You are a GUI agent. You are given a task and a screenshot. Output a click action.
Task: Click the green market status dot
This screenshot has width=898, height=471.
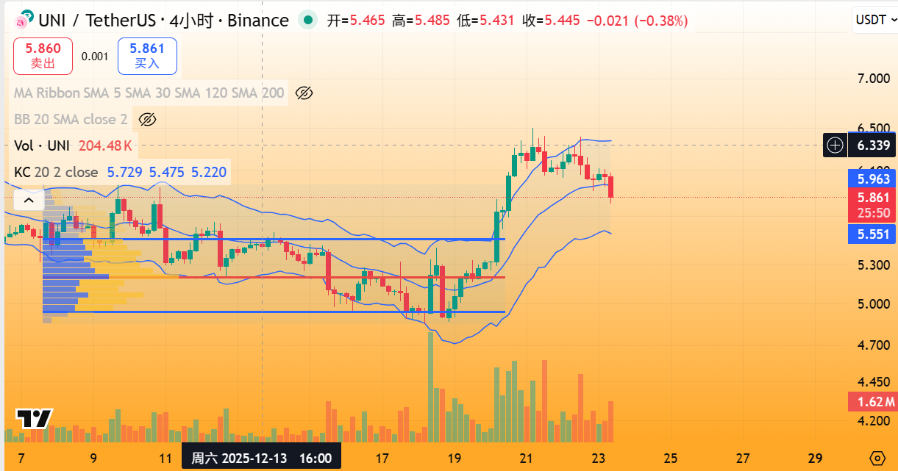click(x=308, y=21)
